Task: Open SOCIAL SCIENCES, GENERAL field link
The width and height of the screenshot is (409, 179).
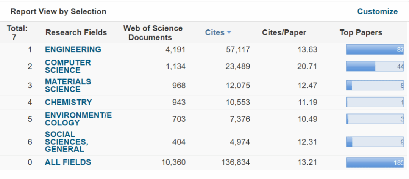Action: (x=66, y=142)
